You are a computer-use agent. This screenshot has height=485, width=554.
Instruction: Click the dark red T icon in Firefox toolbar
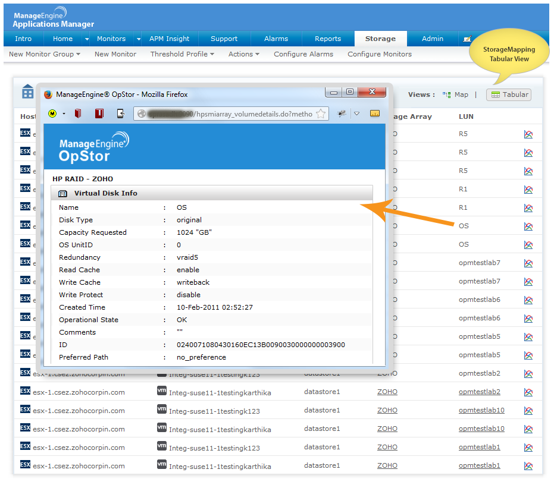(x=99, y=114)
